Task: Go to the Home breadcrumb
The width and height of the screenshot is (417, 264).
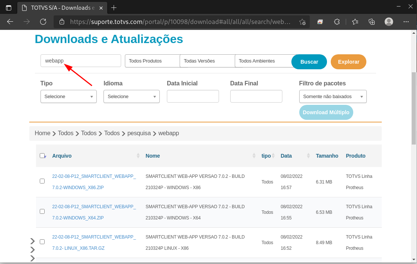Action: point(42,133)
